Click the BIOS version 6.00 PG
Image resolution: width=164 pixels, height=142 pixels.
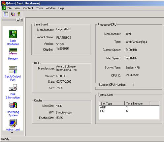(61, 76)
